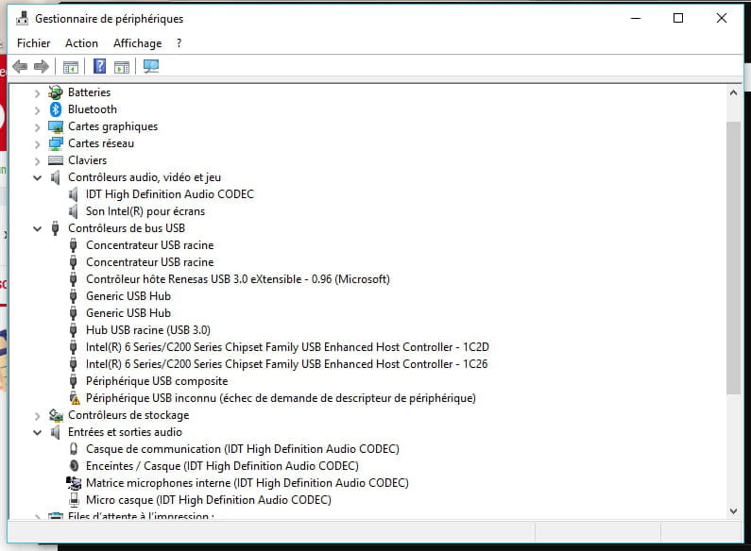Screen dimensions: 751x551
Task: Expand the Cartes réseau category
Action: tap(38, 144)
